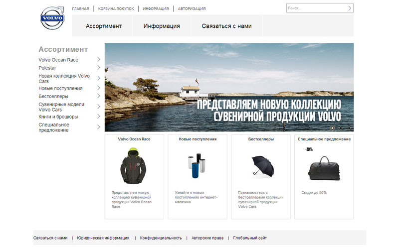Expand Книги и брошюры chevron
This screenshot has height=249, width=399.
pos(99,117)
